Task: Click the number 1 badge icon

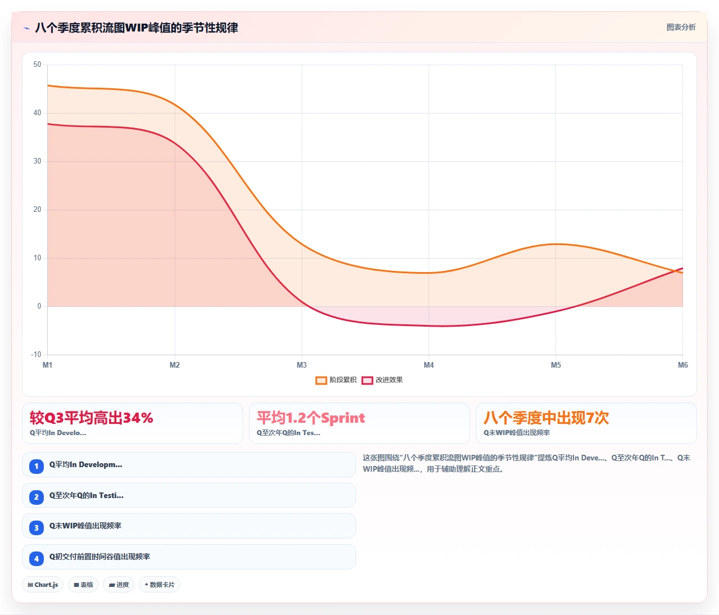Action: coord(37,466)
